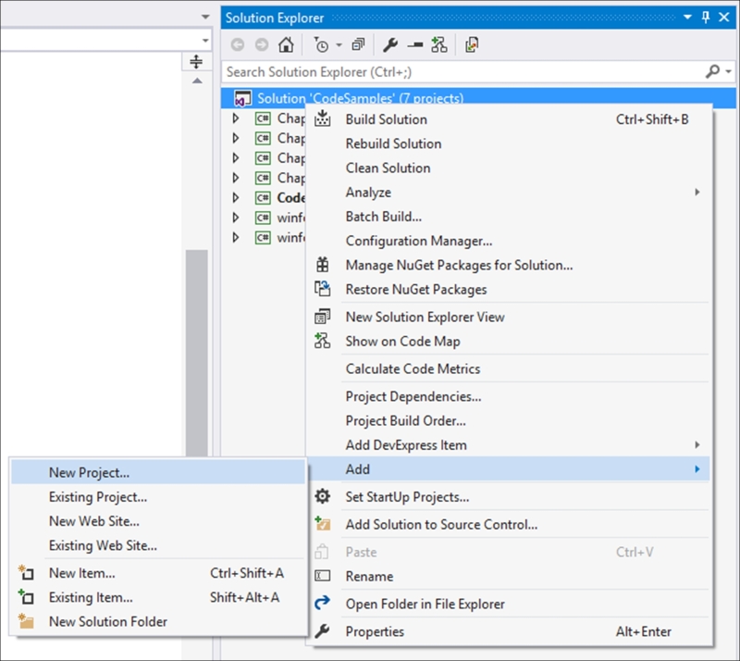Image resolution: width=740 pixels, height=661 pixels.
Task: Click the C# icon of the bold Code project
Action: click(x=263, y=197)
